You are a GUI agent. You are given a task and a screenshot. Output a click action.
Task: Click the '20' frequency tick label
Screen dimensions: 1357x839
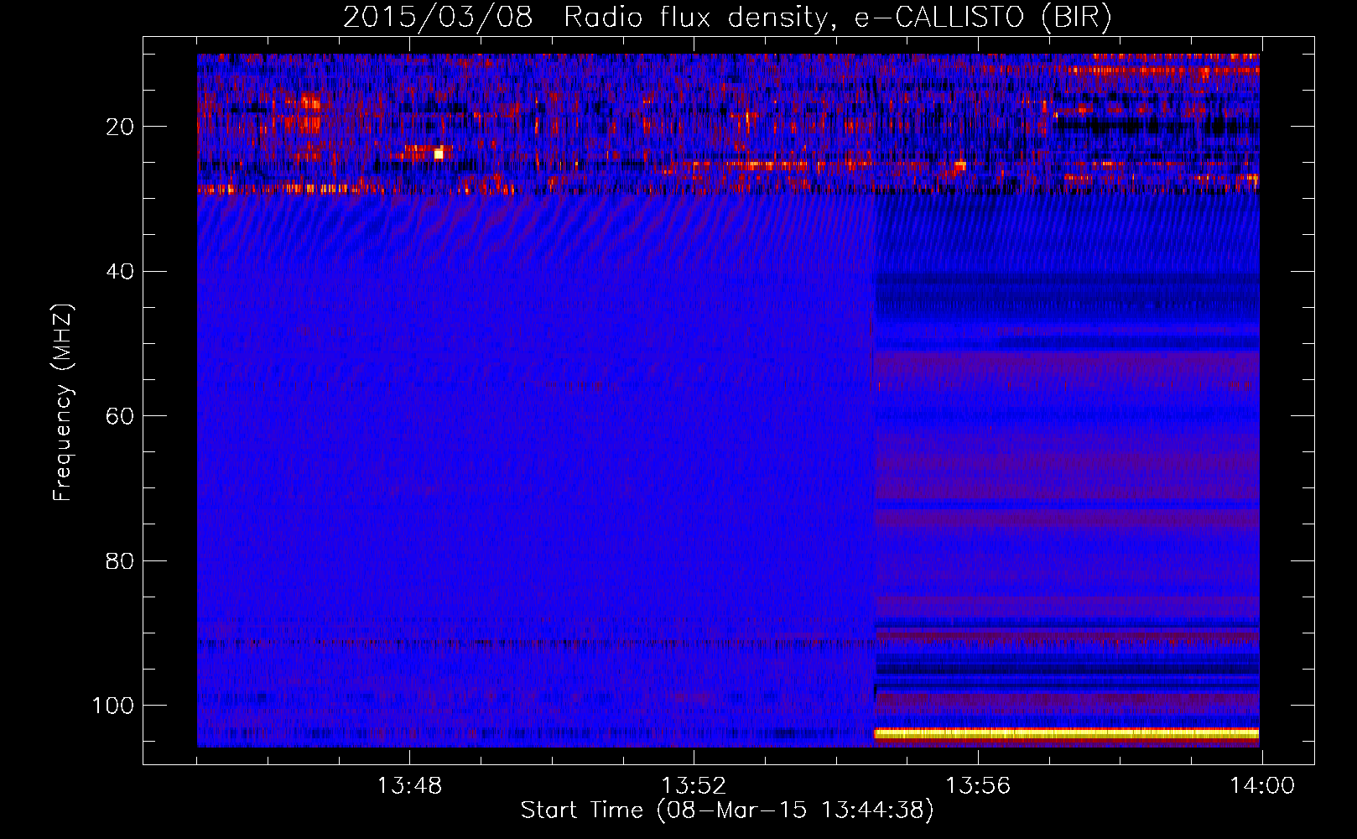click(120, 127)
